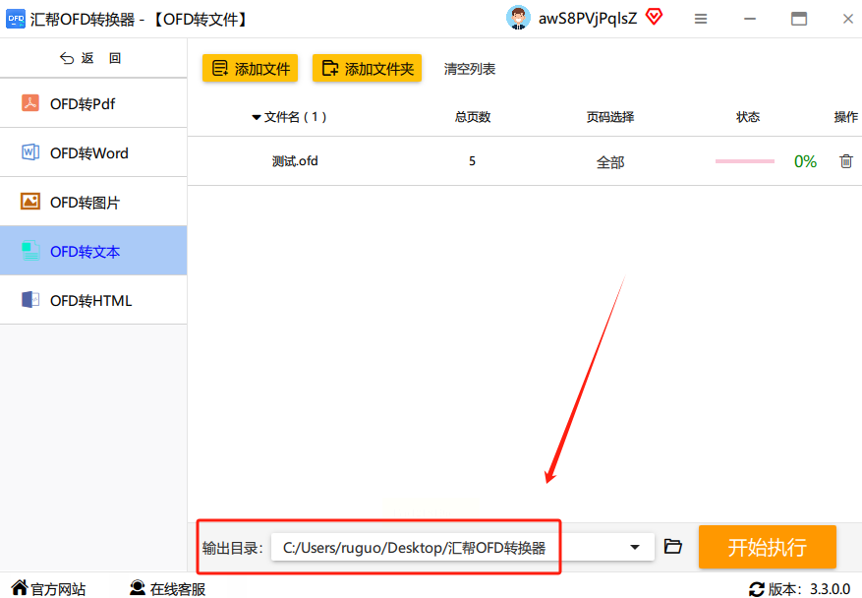Switch to OFD转Word mode
862x598 pixels.
click(x=93, y=152)
